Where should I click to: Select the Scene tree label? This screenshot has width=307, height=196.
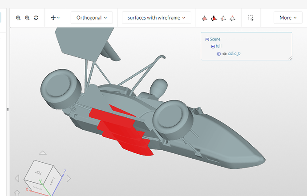point(215,39)
